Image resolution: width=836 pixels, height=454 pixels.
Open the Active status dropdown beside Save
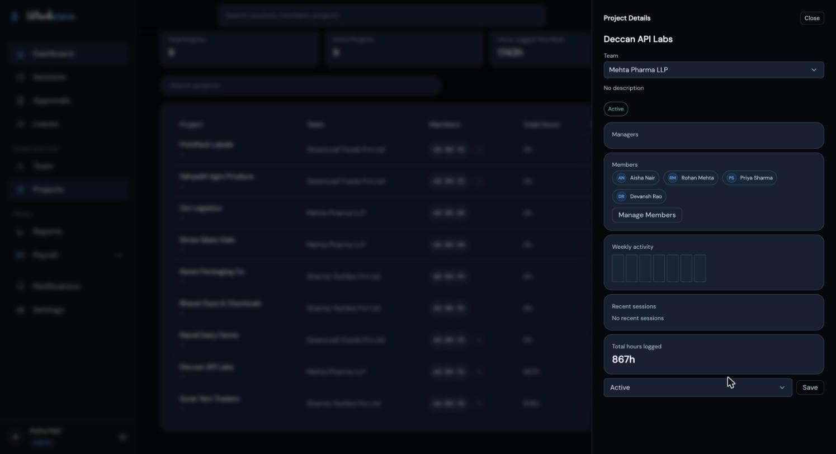coord(698,387)
